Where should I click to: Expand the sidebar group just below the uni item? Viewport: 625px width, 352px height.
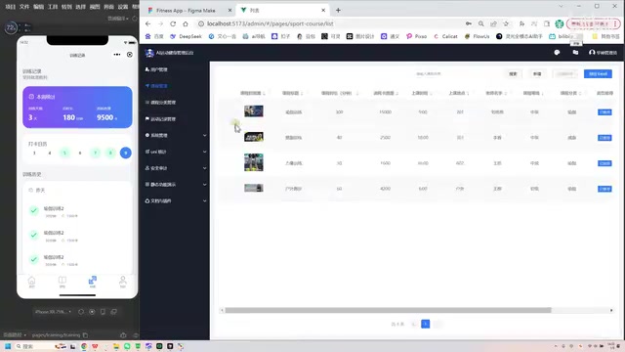click(176, 168)
